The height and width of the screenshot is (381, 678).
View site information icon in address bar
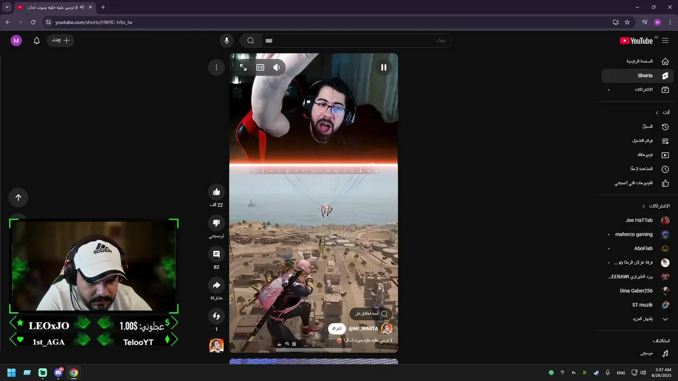click(x=48, y=22)
